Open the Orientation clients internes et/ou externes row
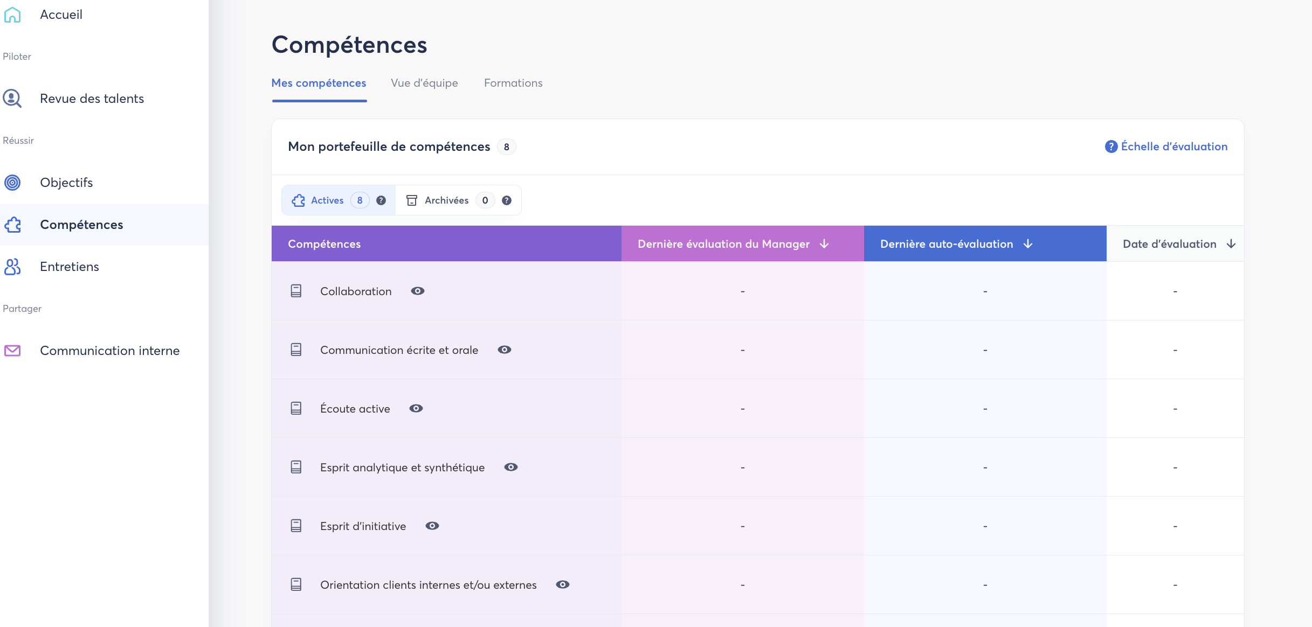 428,585
